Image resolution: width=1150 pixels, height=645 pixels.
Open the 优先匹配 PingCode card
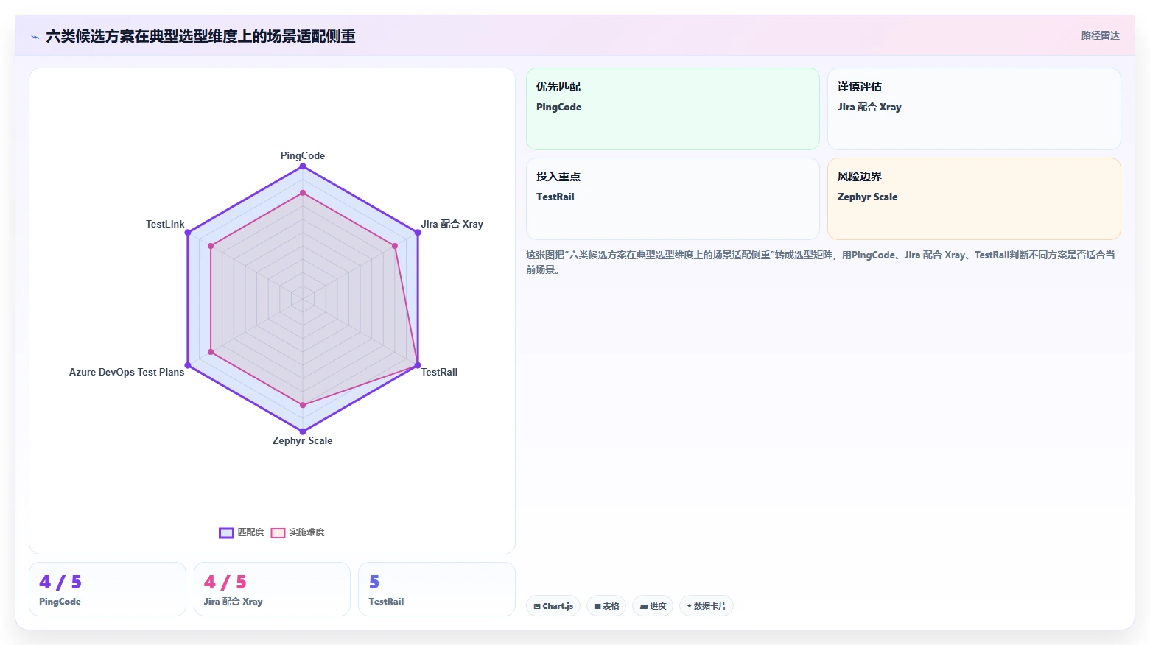tap(673, 109)
